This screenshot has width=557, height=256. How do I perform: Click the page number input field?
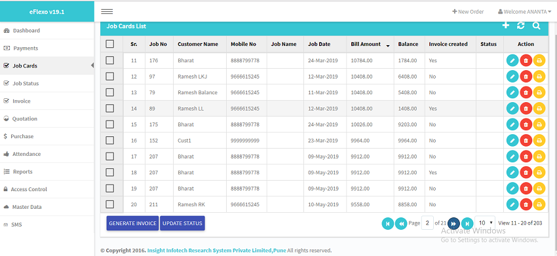click(427, 223)
